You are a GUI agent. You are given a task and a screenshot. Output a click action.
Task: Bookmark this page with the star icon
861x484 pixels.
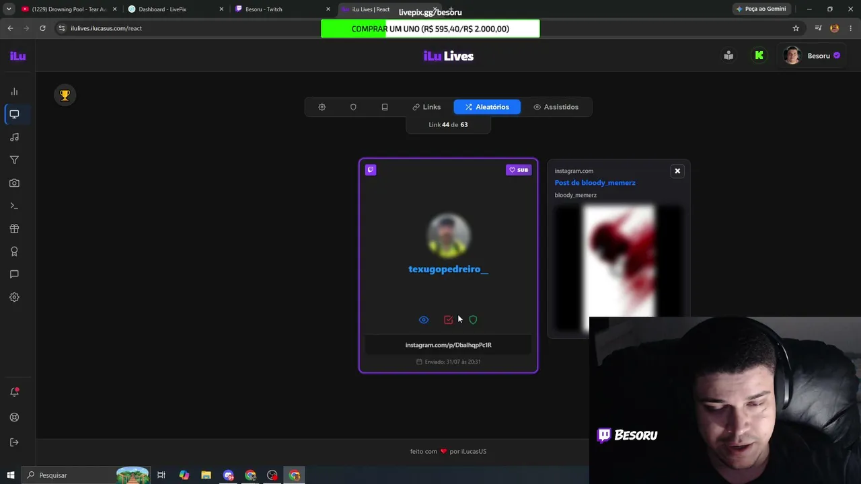point(796,28)
